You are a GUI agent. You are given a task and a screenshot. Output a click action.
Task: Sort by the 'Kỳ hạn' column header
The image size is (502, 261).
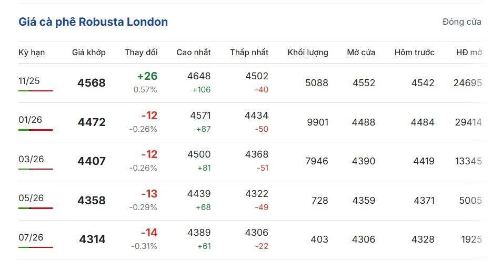32,53
